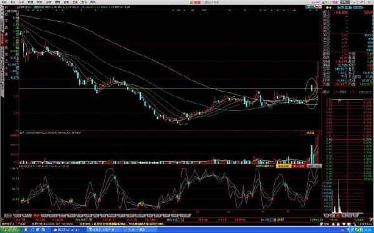Open the first menu in the menu bar
Viewport: 374px width, 233px height.
(4, 2)
